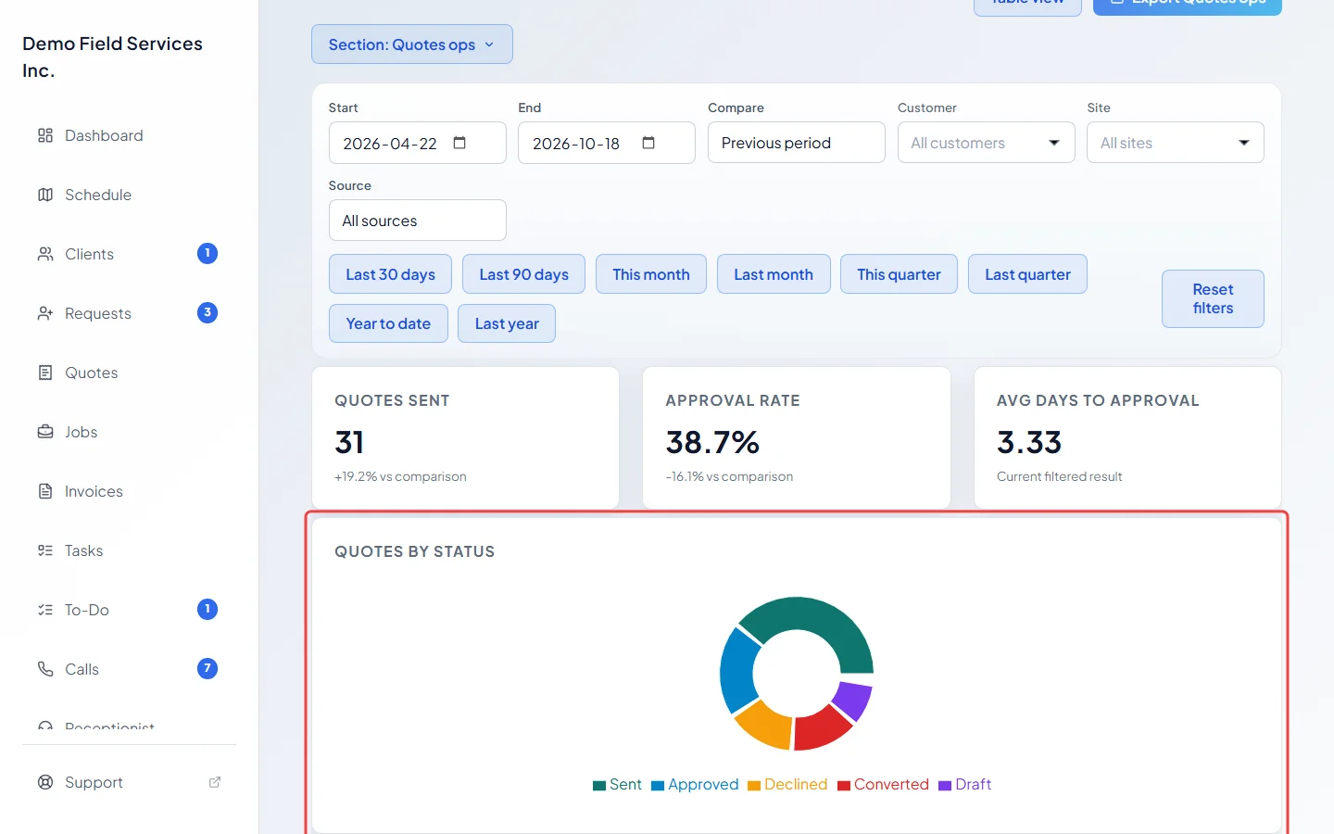Viewport: 1334px width, 834px height.
Task: Open the Calls badge showing 7
Action: pyautogui.click(x=208, y=669)
